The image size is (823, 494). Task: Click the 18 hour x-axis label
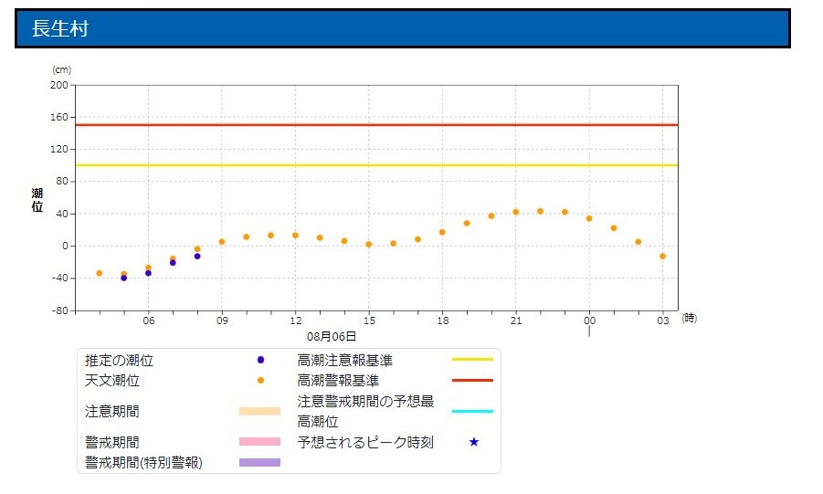coord(442,321)
